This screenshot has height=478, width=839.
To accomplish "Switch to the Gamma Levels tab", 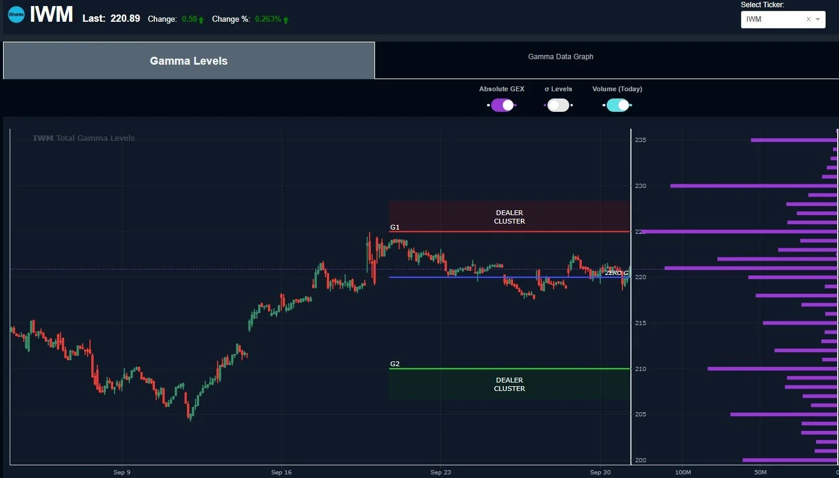I will pos(189,60).
